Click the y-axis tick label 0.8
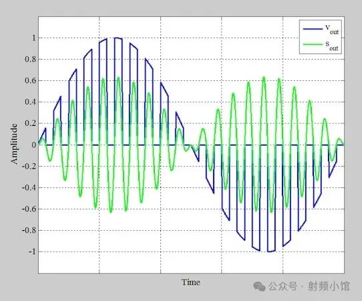 (x=31, y=59)
